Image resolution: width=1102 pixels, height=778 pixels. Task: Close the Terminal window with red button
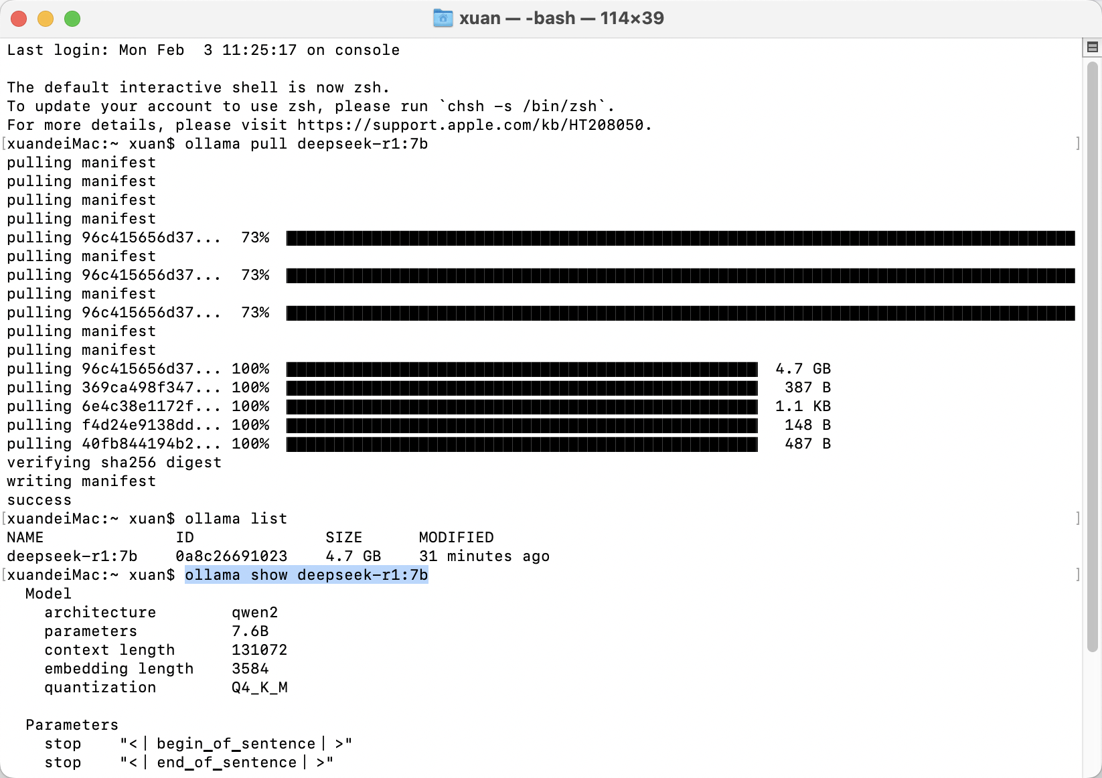(x=19, y=19)
